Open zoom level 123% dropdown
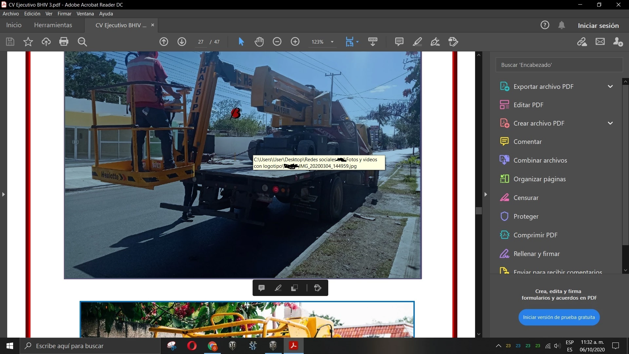This screenshot has height=354, width=629. pos(332,42)
